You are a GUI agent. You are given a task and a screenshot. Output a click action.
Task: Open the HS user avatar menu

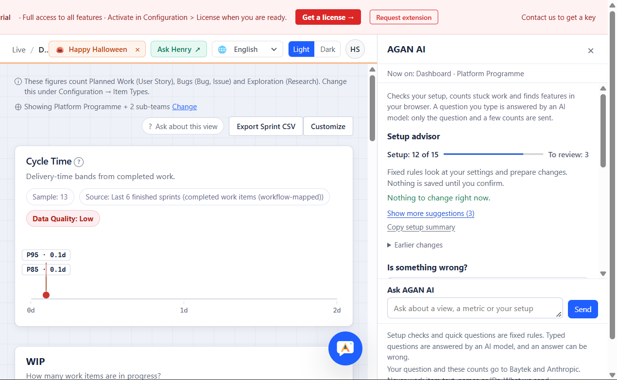[355, 50]
